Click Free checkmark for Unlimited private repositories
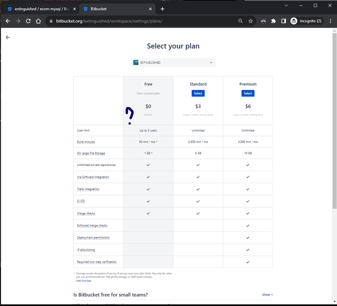This screenshot has width=337, height=306. tap(148, 165)
